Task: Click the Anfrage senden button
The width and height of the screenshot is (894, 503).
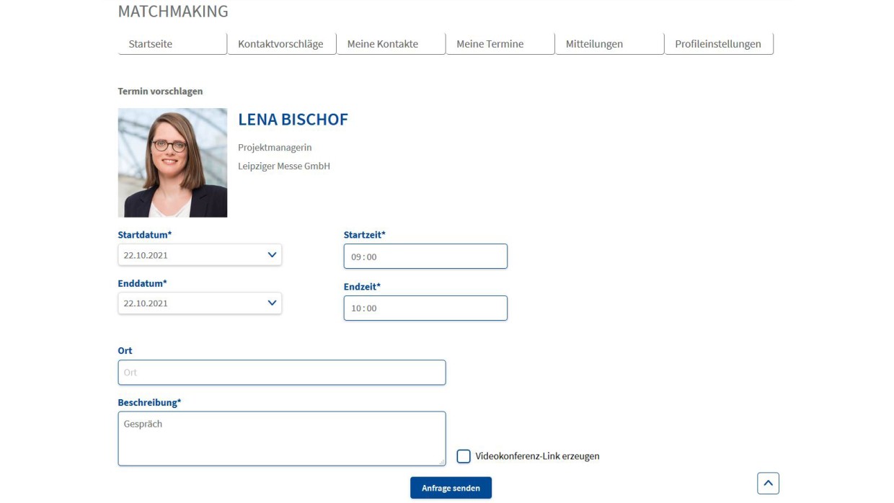Action: tap(451, 488)
